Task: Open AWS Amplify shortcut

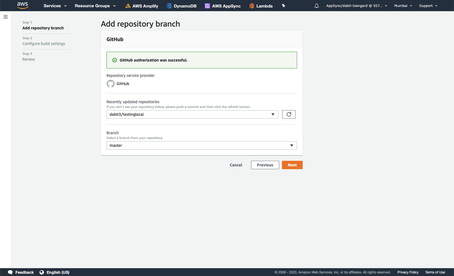Action: [142, 6]
